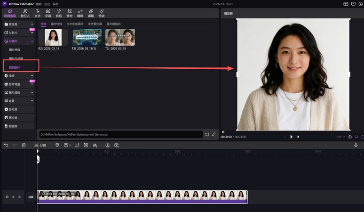Toggle the track lock icon

(7, 197)
